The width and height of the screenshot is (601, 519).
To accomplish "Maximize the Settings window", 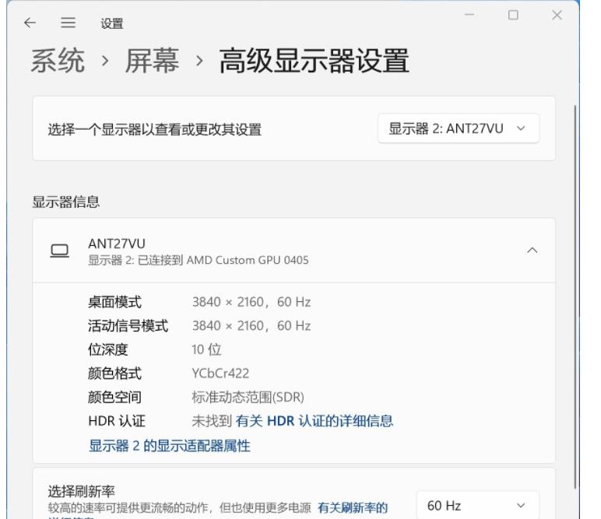I will pyautogui.click(x=513, y=16).
